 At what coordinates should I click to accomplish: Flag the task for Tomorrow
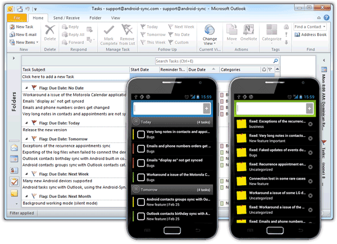point(153,35)
